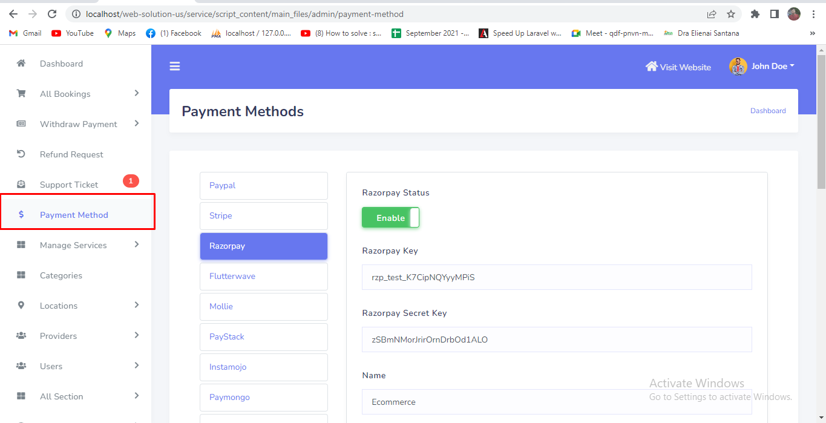The width and height of the screenshot is (826, 423).
Task: Open the browser extensions puzzle icon
Action: click(755, 14)
